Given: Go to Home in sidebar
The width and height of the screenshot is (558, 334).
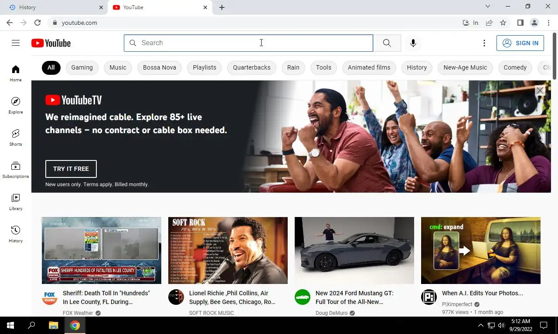Looking at the screenshot, I should (16, 73).
